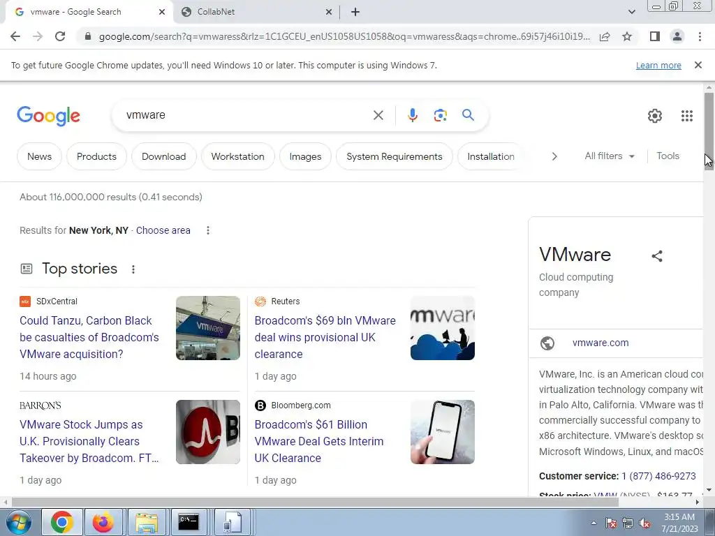Click the magnifier search button

point(468,115)
